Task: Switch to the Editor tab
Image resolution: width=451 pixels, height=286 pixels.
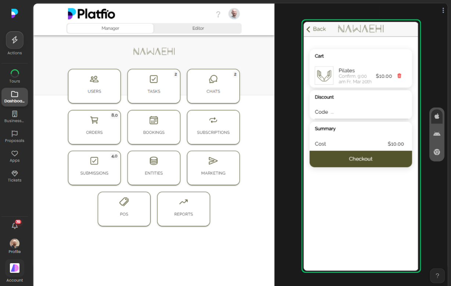Action: pos(198,28)
